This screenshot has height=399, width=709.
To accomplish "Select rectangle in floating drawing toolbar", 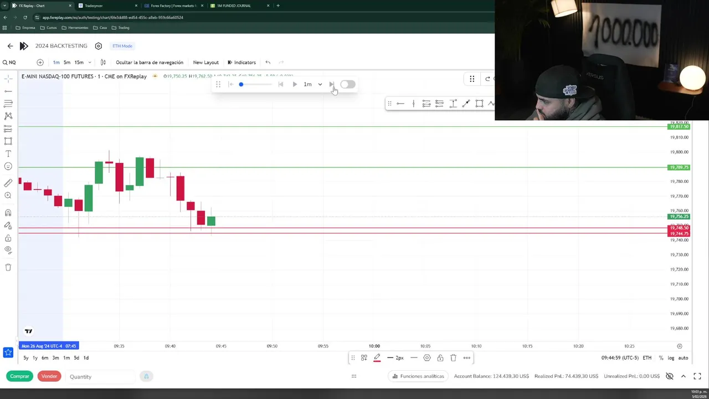I will (479, 104).
